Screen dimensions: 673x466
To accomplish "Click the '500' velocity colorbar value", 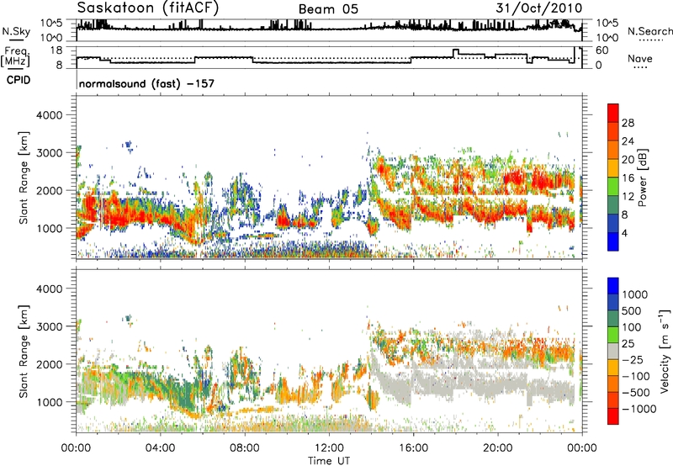I will (x=632, y=311).
